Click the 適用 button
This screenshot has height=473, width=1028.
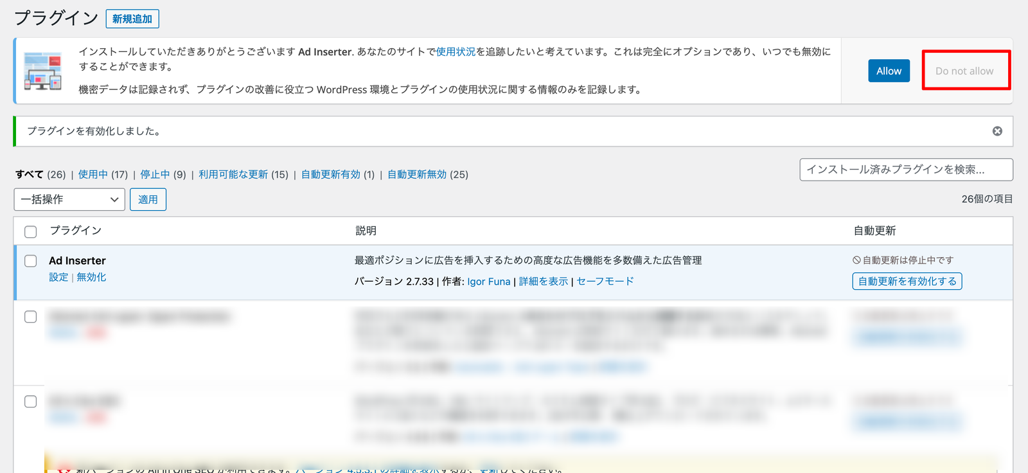click(148, 199)
